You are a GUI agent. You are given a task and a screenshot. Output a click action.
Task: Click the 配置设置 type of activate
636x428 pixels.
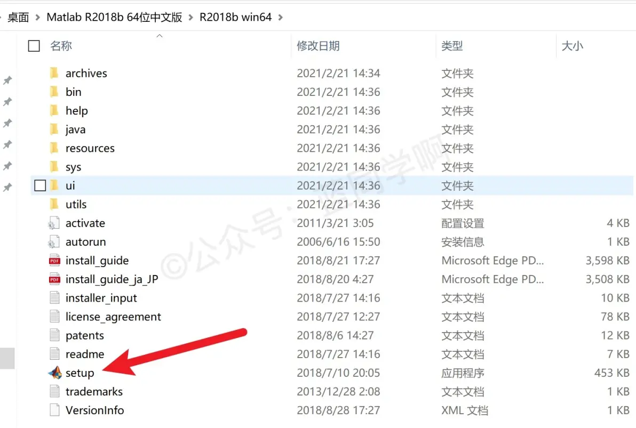pyautogui.click(x=463, y=223)
